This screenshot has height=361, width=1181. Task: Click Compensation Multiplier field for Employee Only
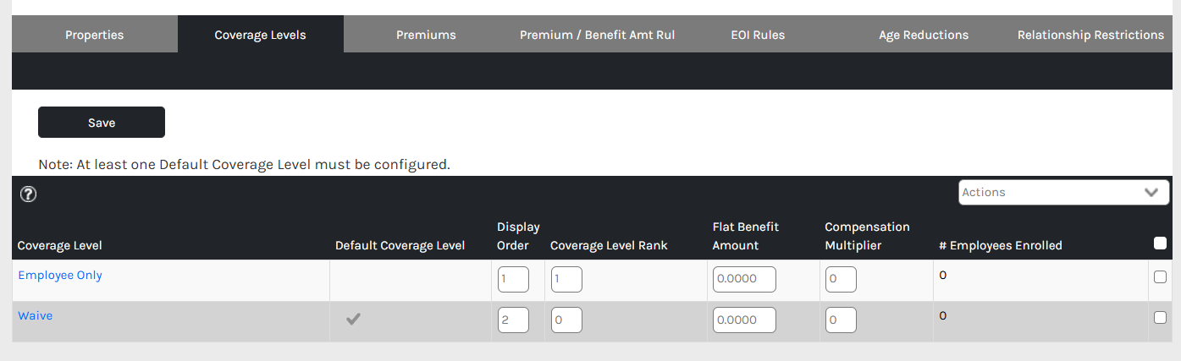tap(841, 280)
